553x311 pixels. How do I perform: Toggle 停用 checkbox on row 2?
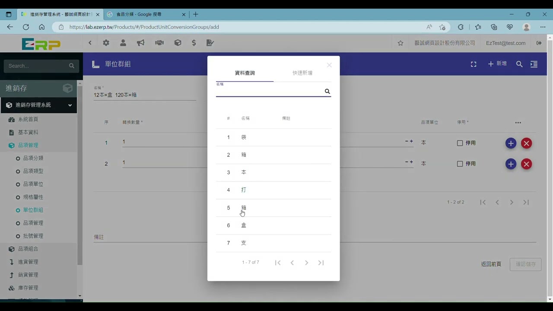tap(460, 164)
